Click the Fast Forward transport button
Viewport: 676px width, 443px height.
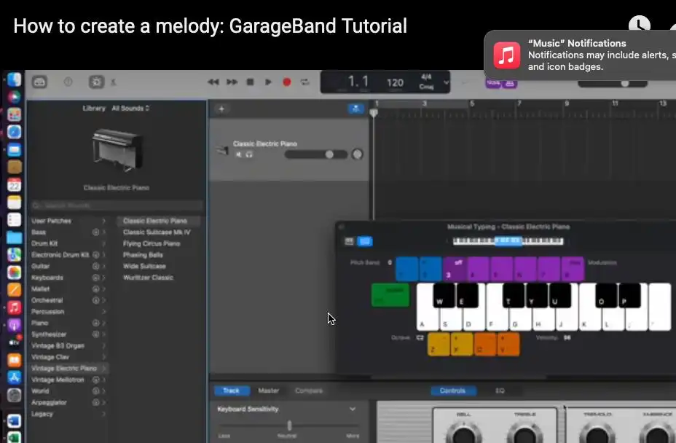click(232, 82)
